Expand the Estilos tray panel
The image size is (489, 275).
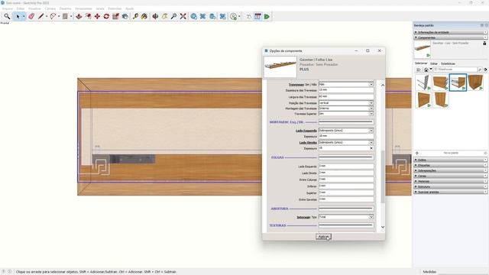tap(451, 160)
